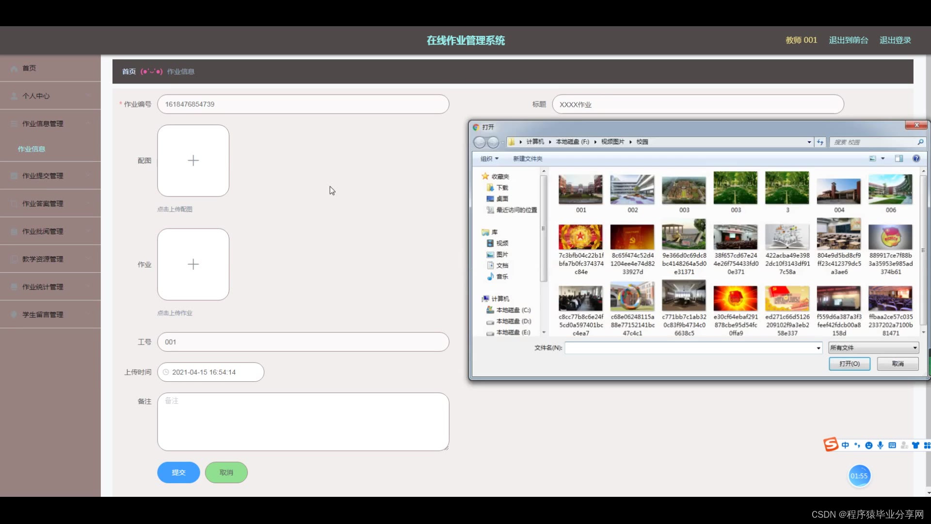Click the blue 提交 button

tap(178, 473)
